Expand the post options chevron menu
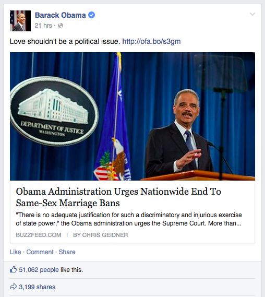Image resolution: width=265 pixels, height=297 pixels. tap(252, 14)
